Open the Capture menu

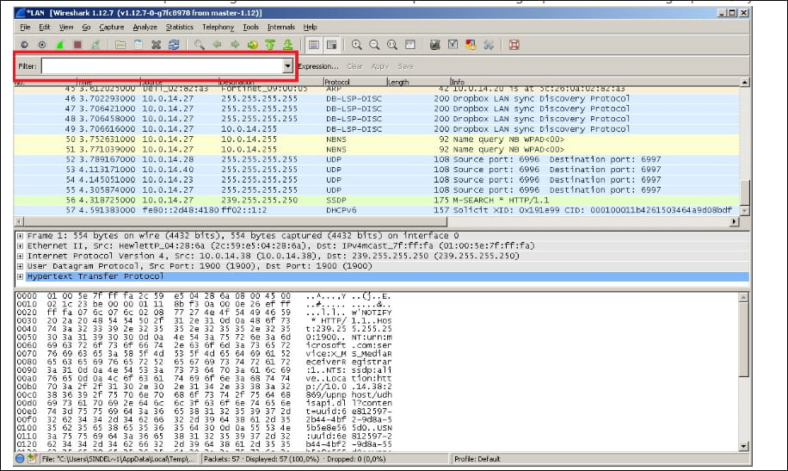pos(112,28)
